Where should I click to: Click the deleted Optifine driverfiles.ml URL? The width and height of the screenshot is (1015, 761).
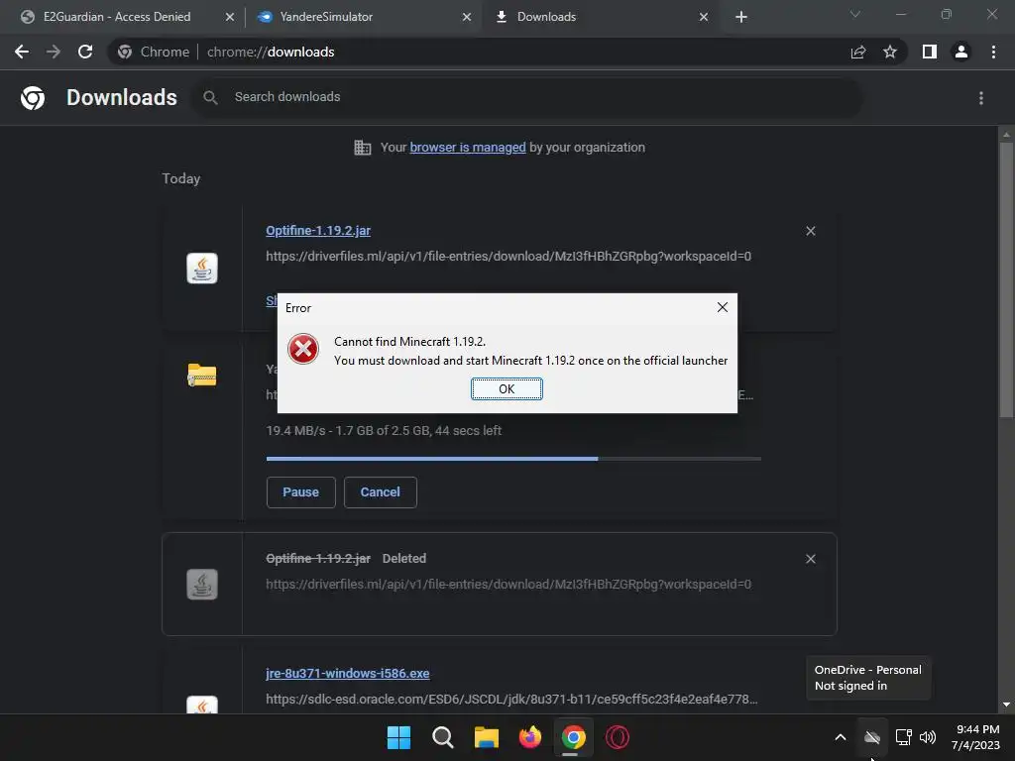point(508,585)
